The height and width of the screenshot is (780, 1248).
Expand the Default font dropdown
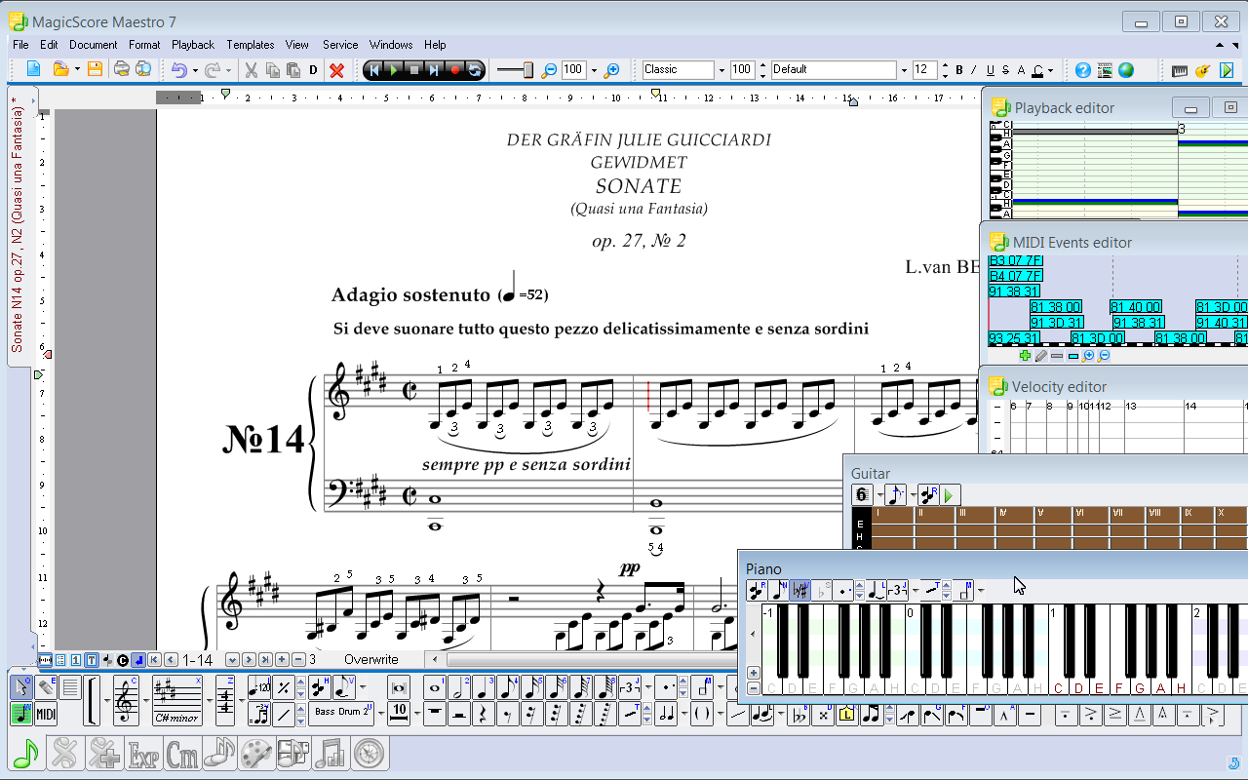903,70
